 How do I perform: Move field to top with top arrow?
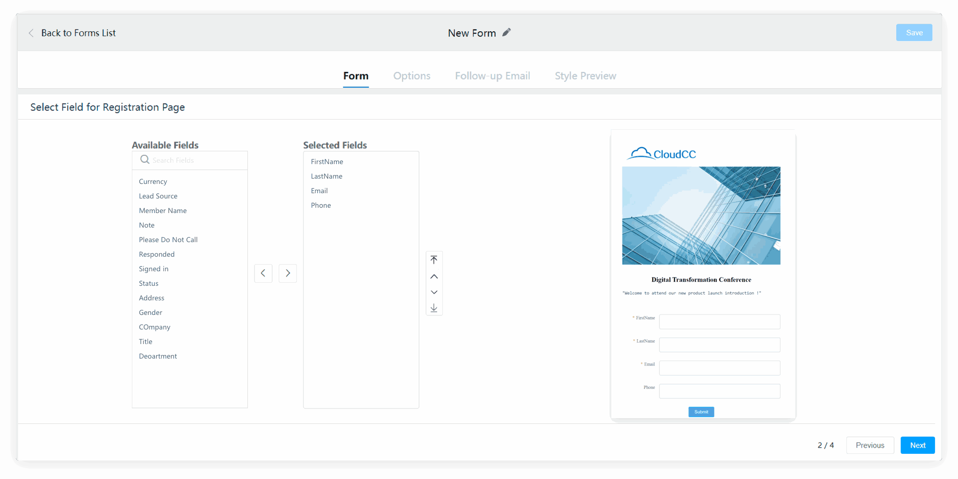point(434,260)
